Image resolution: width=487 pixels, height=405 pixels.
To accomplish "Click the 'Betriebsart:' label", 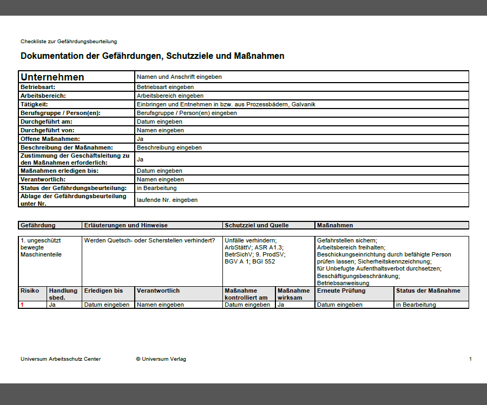I will click(x=38, y=87).
